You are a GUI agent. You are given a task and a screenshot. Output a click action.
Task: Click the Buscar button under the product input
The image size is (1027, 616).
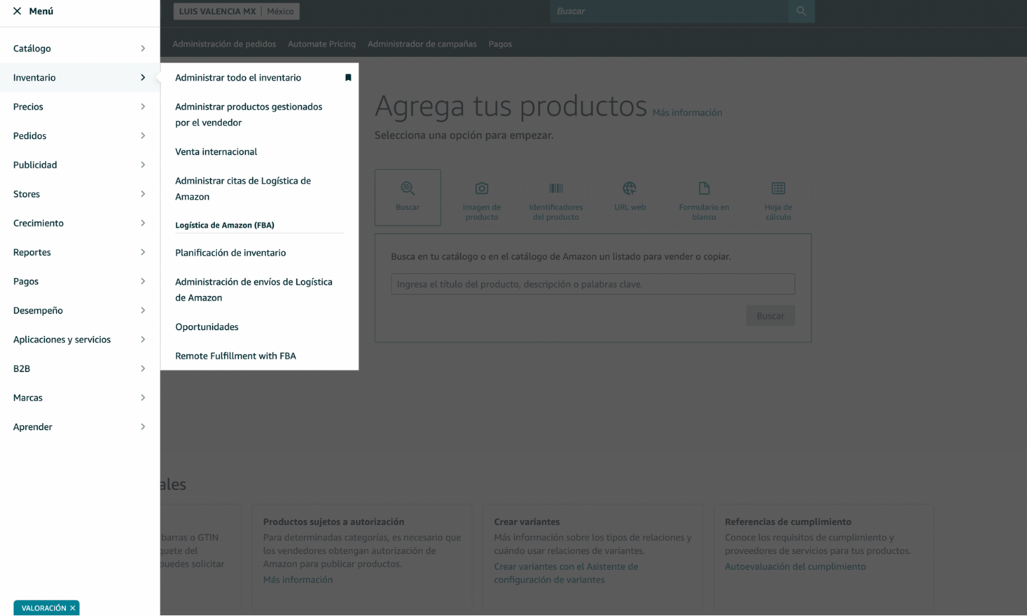[770, 316]
